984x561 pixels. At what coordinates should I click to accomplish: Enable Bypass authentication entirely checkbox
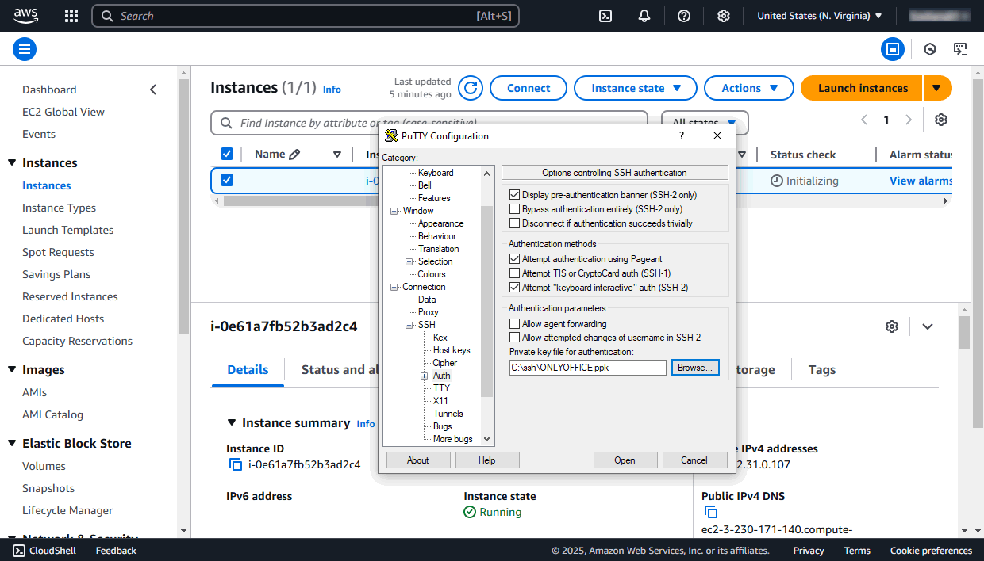click(514, 210)
